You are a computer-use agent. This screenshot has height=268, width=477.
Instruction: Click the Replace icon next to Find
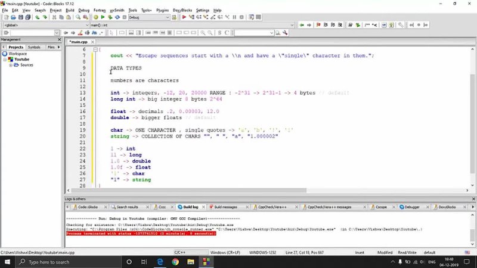(x=85, y=17)
